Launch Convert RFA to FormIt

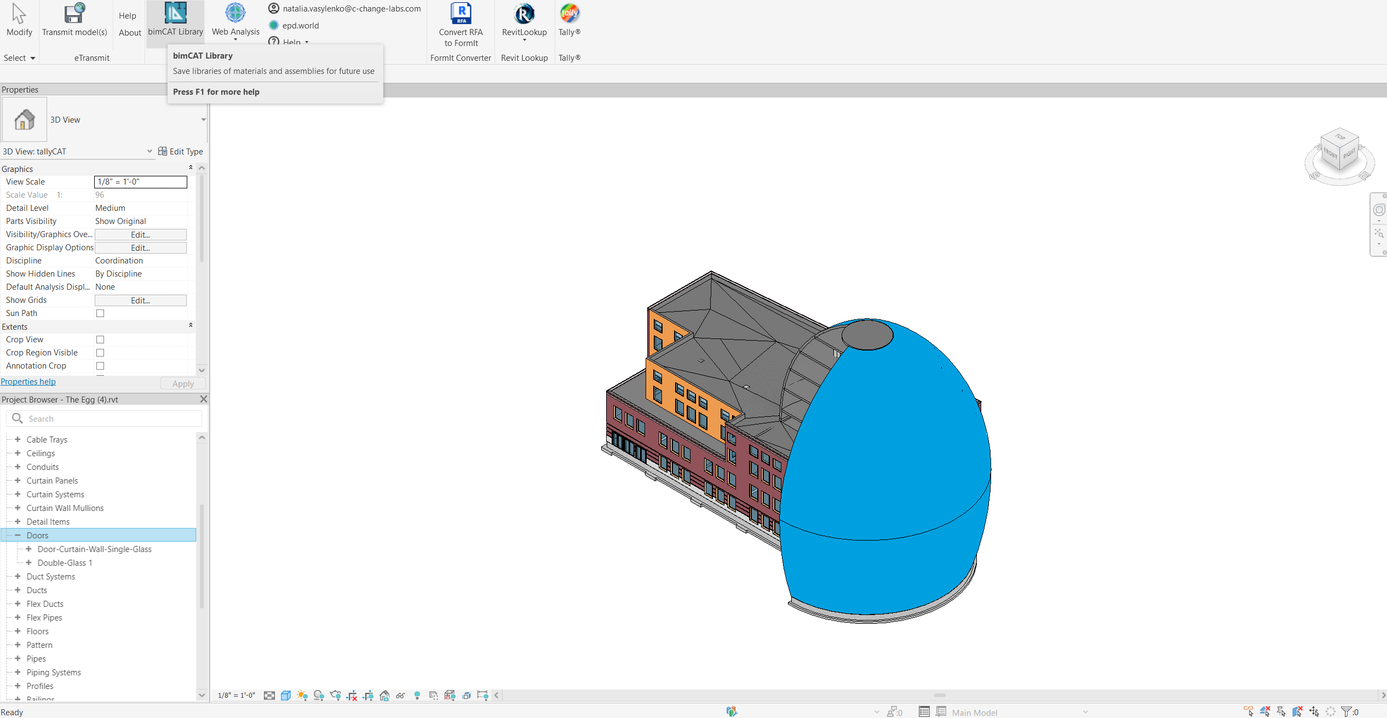click(x=461, y=25)
